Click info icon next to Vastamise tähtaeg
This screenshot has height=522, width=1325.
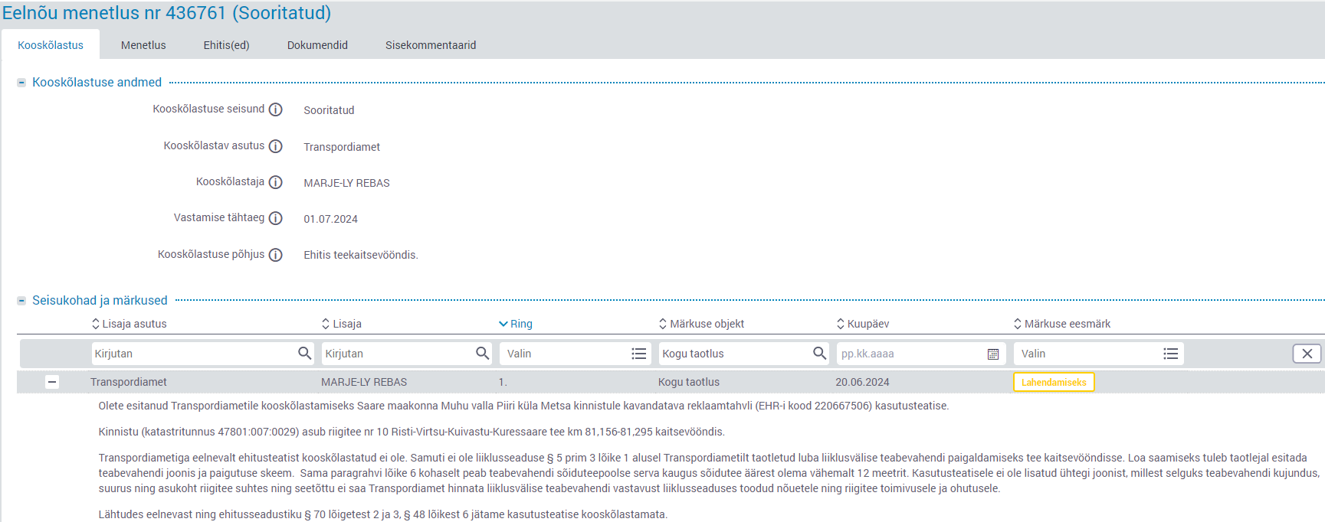[x=276, y=218]
